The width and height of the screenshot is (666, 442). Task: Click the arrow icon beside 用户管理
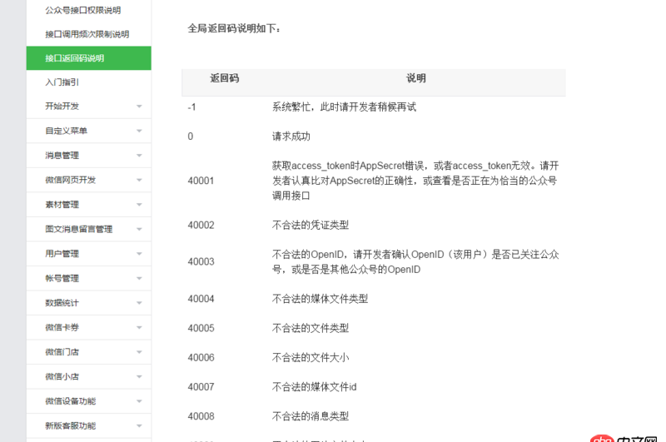point(139,254)
